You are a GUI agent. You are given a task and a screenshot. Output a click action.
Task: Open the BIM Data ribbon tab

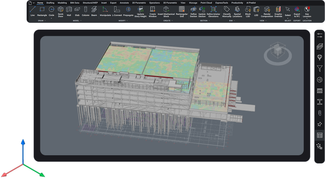(75, 3)
